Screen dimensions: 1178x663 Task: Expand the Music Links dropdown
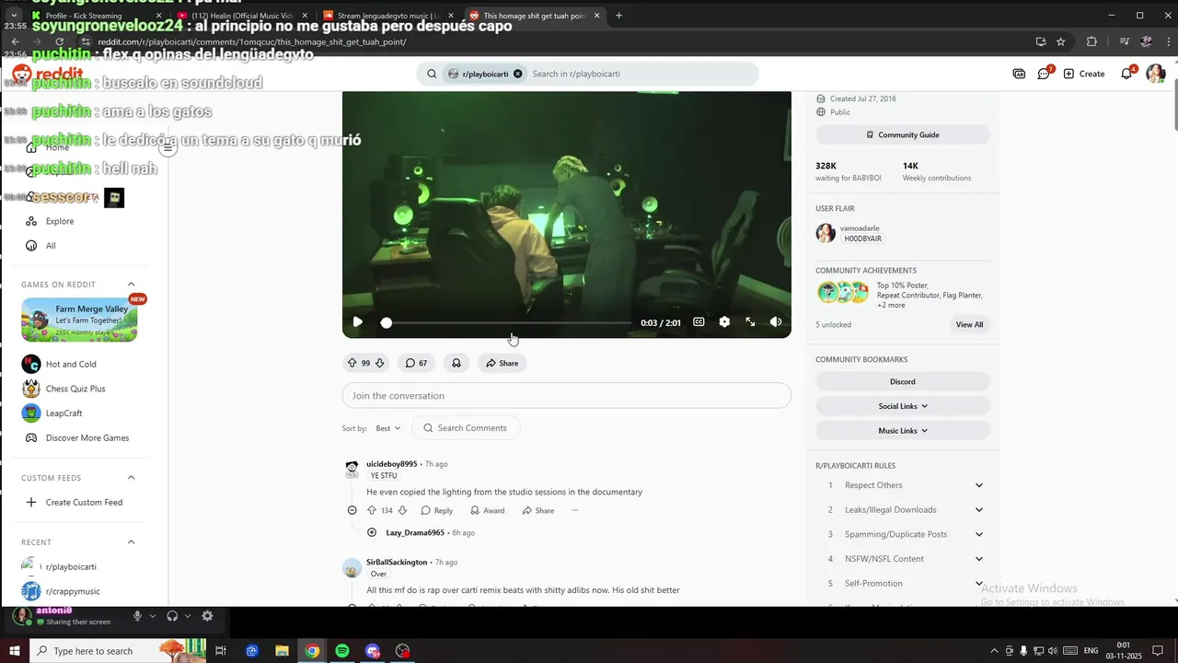pos(903,430)
